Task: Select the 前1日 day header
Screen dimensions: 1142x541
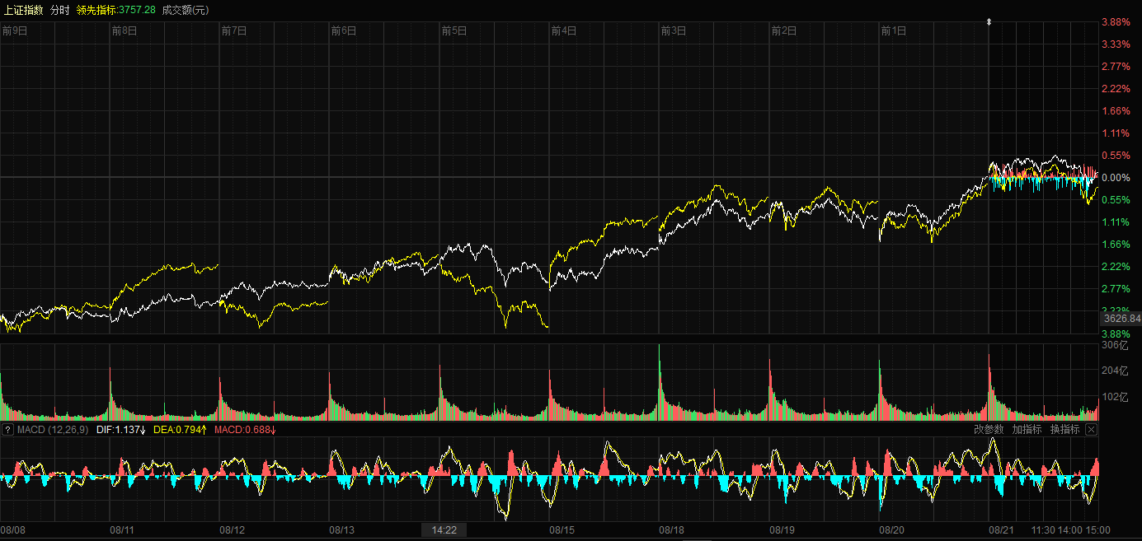Action: 893,31
